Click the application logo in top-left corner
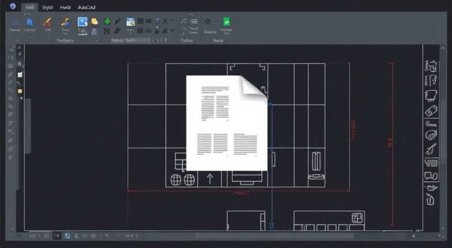The width and height of the screenshot is (452, 248). pyautogui.click(x=13, y=6)
